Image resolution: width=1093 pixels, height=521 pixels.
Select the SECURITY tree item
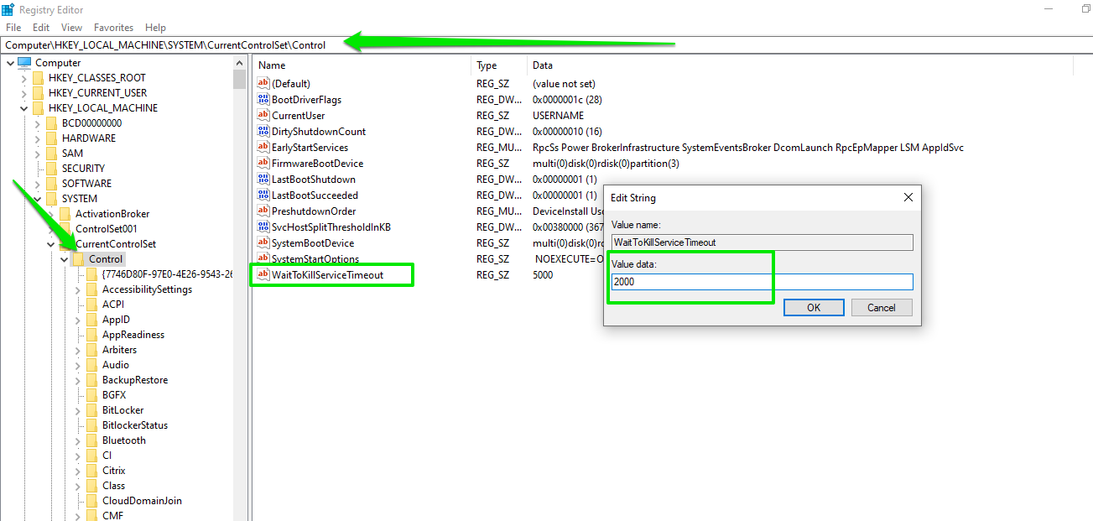coord(83,169)
